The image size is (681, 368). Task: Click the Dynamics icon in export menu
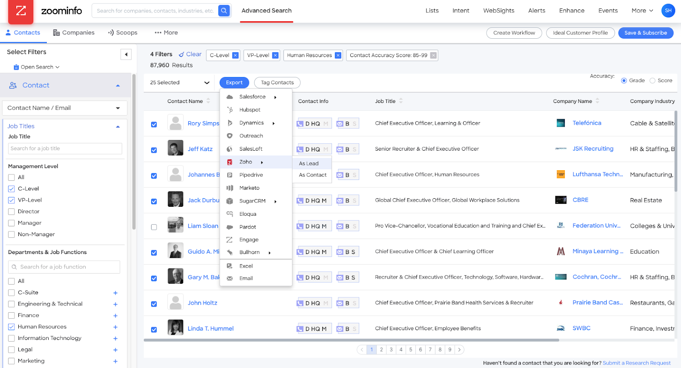230,123
